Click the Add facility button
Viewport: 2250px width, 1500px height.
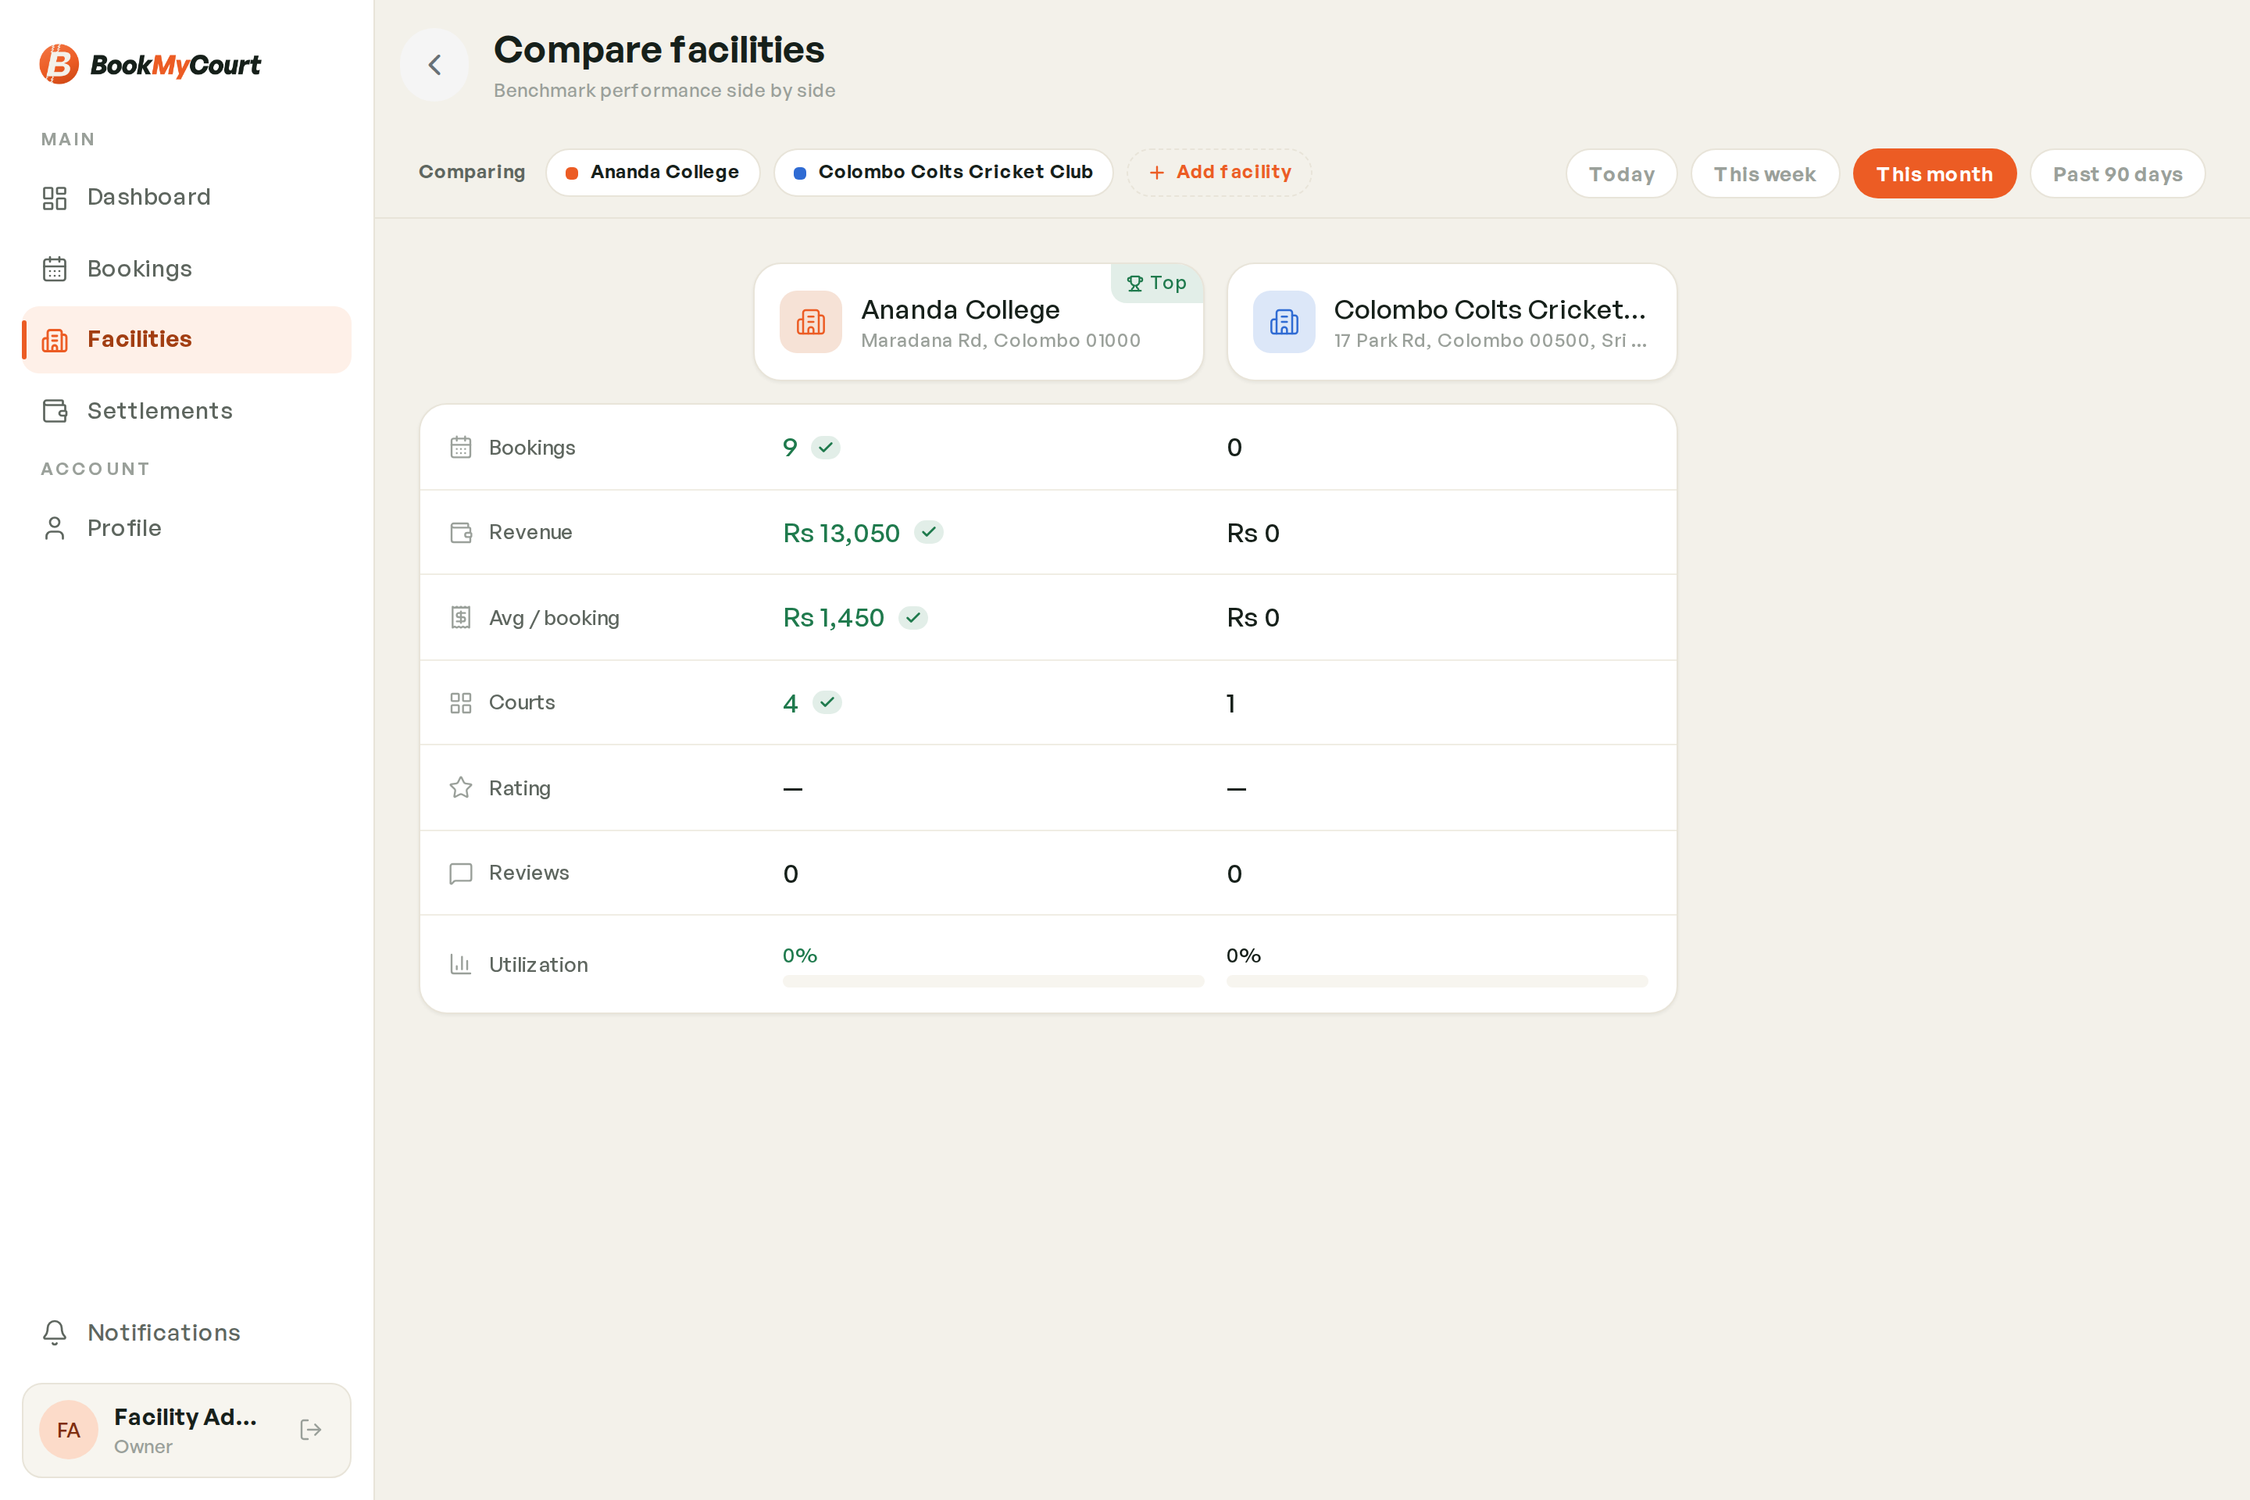tap(1219, 172)
